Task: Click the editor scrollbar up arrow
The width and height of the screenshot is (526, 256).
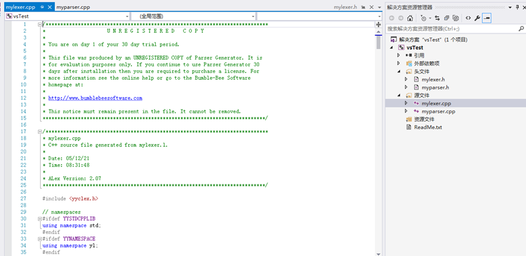Action: point(378,32)
